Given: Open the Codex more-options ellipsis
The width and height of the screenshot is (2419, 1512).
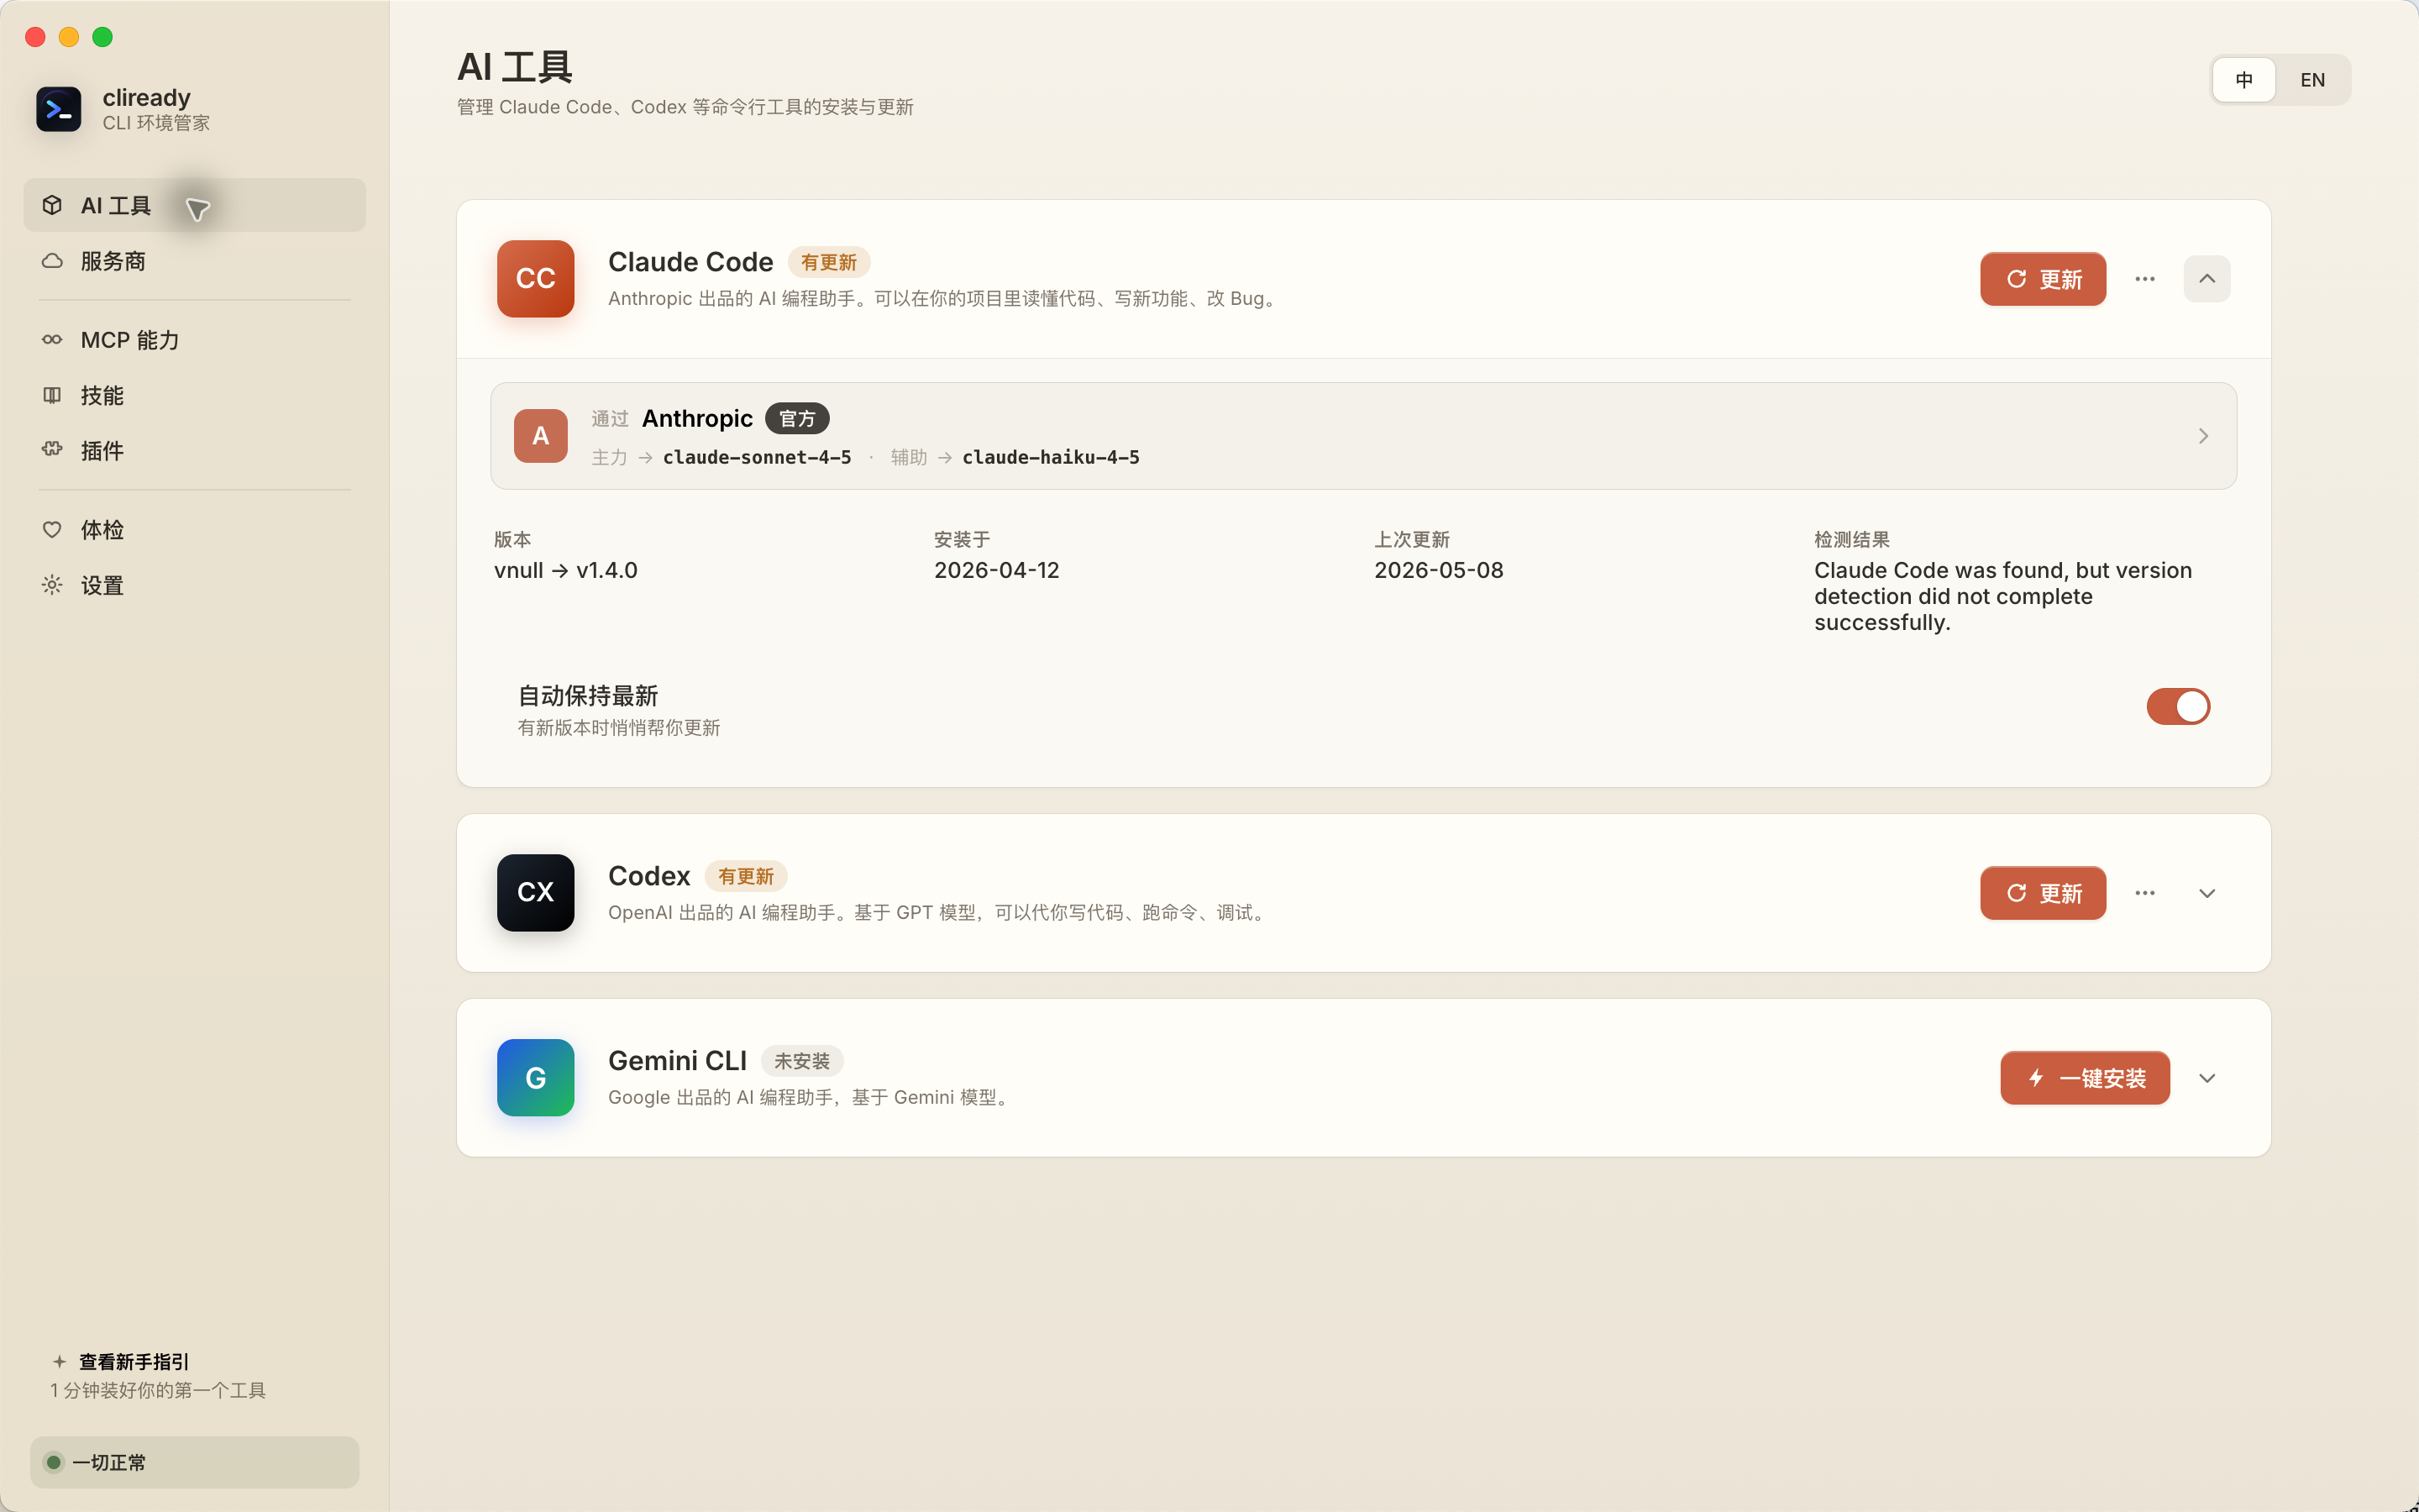Looking at the screenshot, I should (x=2145, y=892).
